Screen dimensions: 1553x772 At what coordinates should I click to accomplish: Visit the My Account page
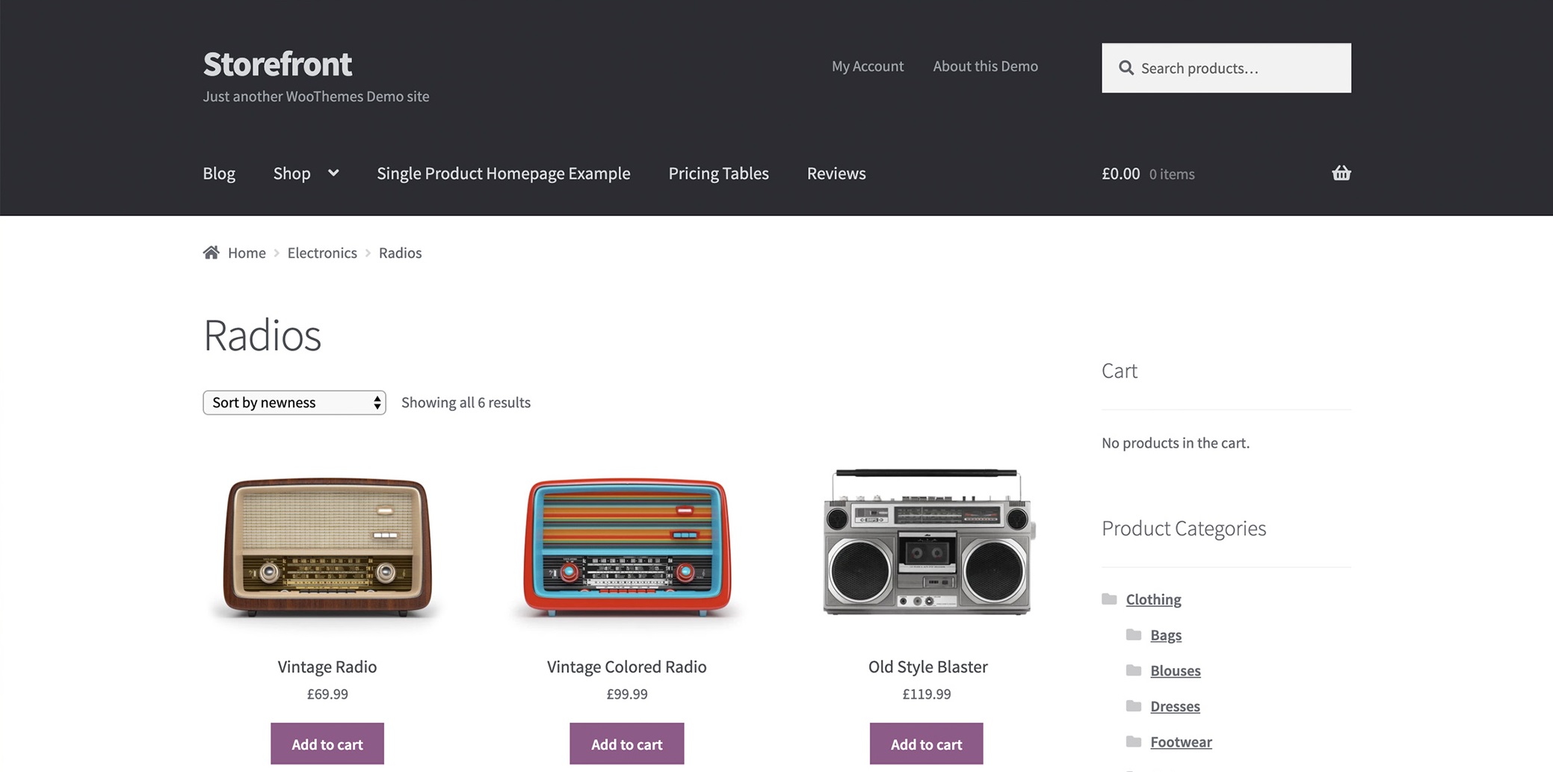tap(867, 67)
